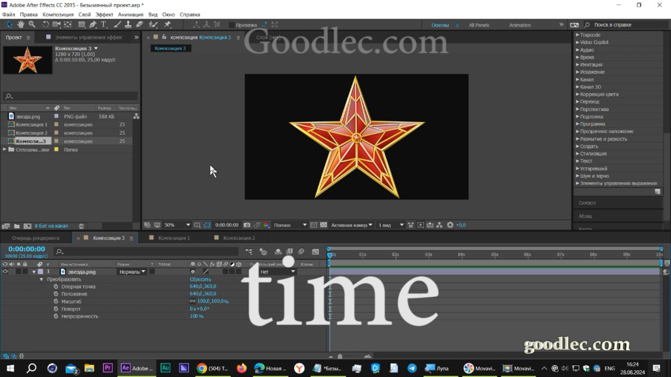Image resolution: width=671 pixels, height=377 pixels.
Task: Delete selected project item with trash icon
Action: [x=81, y=226]
